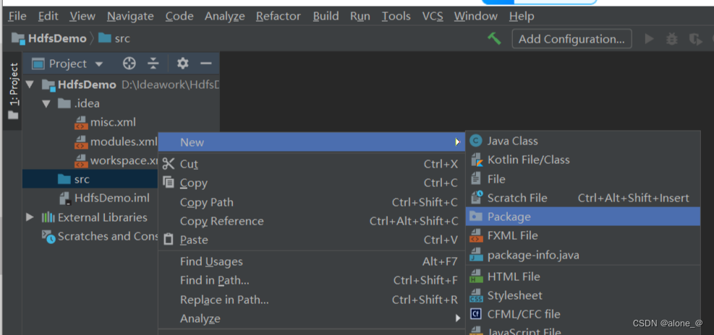The height and width of the screenshot is (335, 714).
Task: Click the misc.xml file icon
Action: (81, 123)
